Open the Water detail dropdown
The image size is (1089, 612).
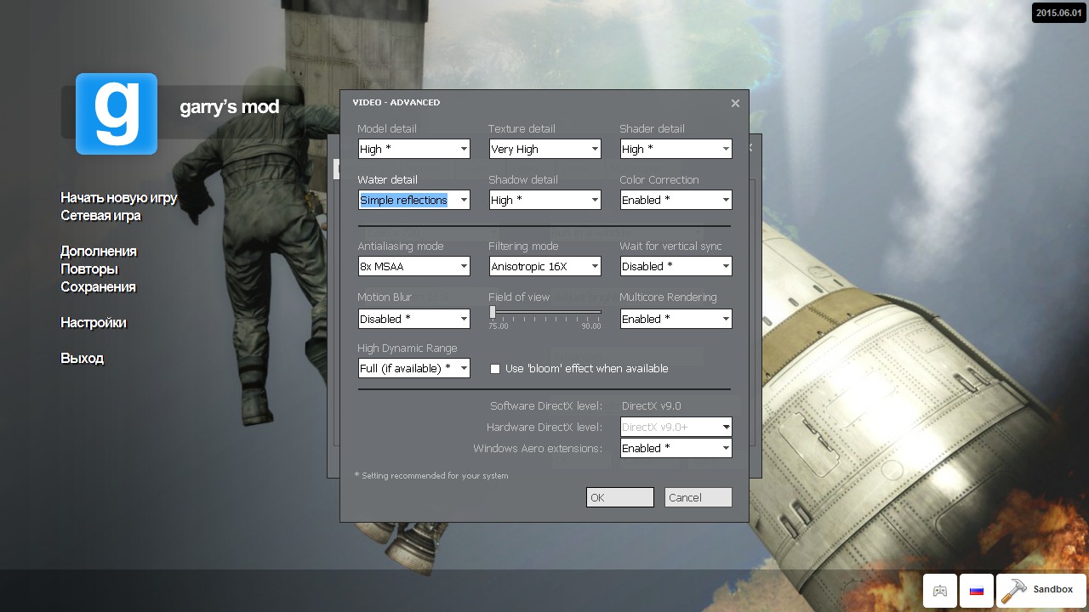tap(413, 200)
